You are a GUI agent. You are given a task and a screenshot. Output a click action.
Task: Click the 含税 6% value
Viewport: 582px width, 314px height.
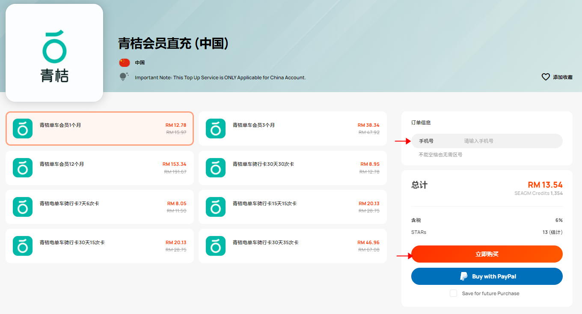(559, 220)
